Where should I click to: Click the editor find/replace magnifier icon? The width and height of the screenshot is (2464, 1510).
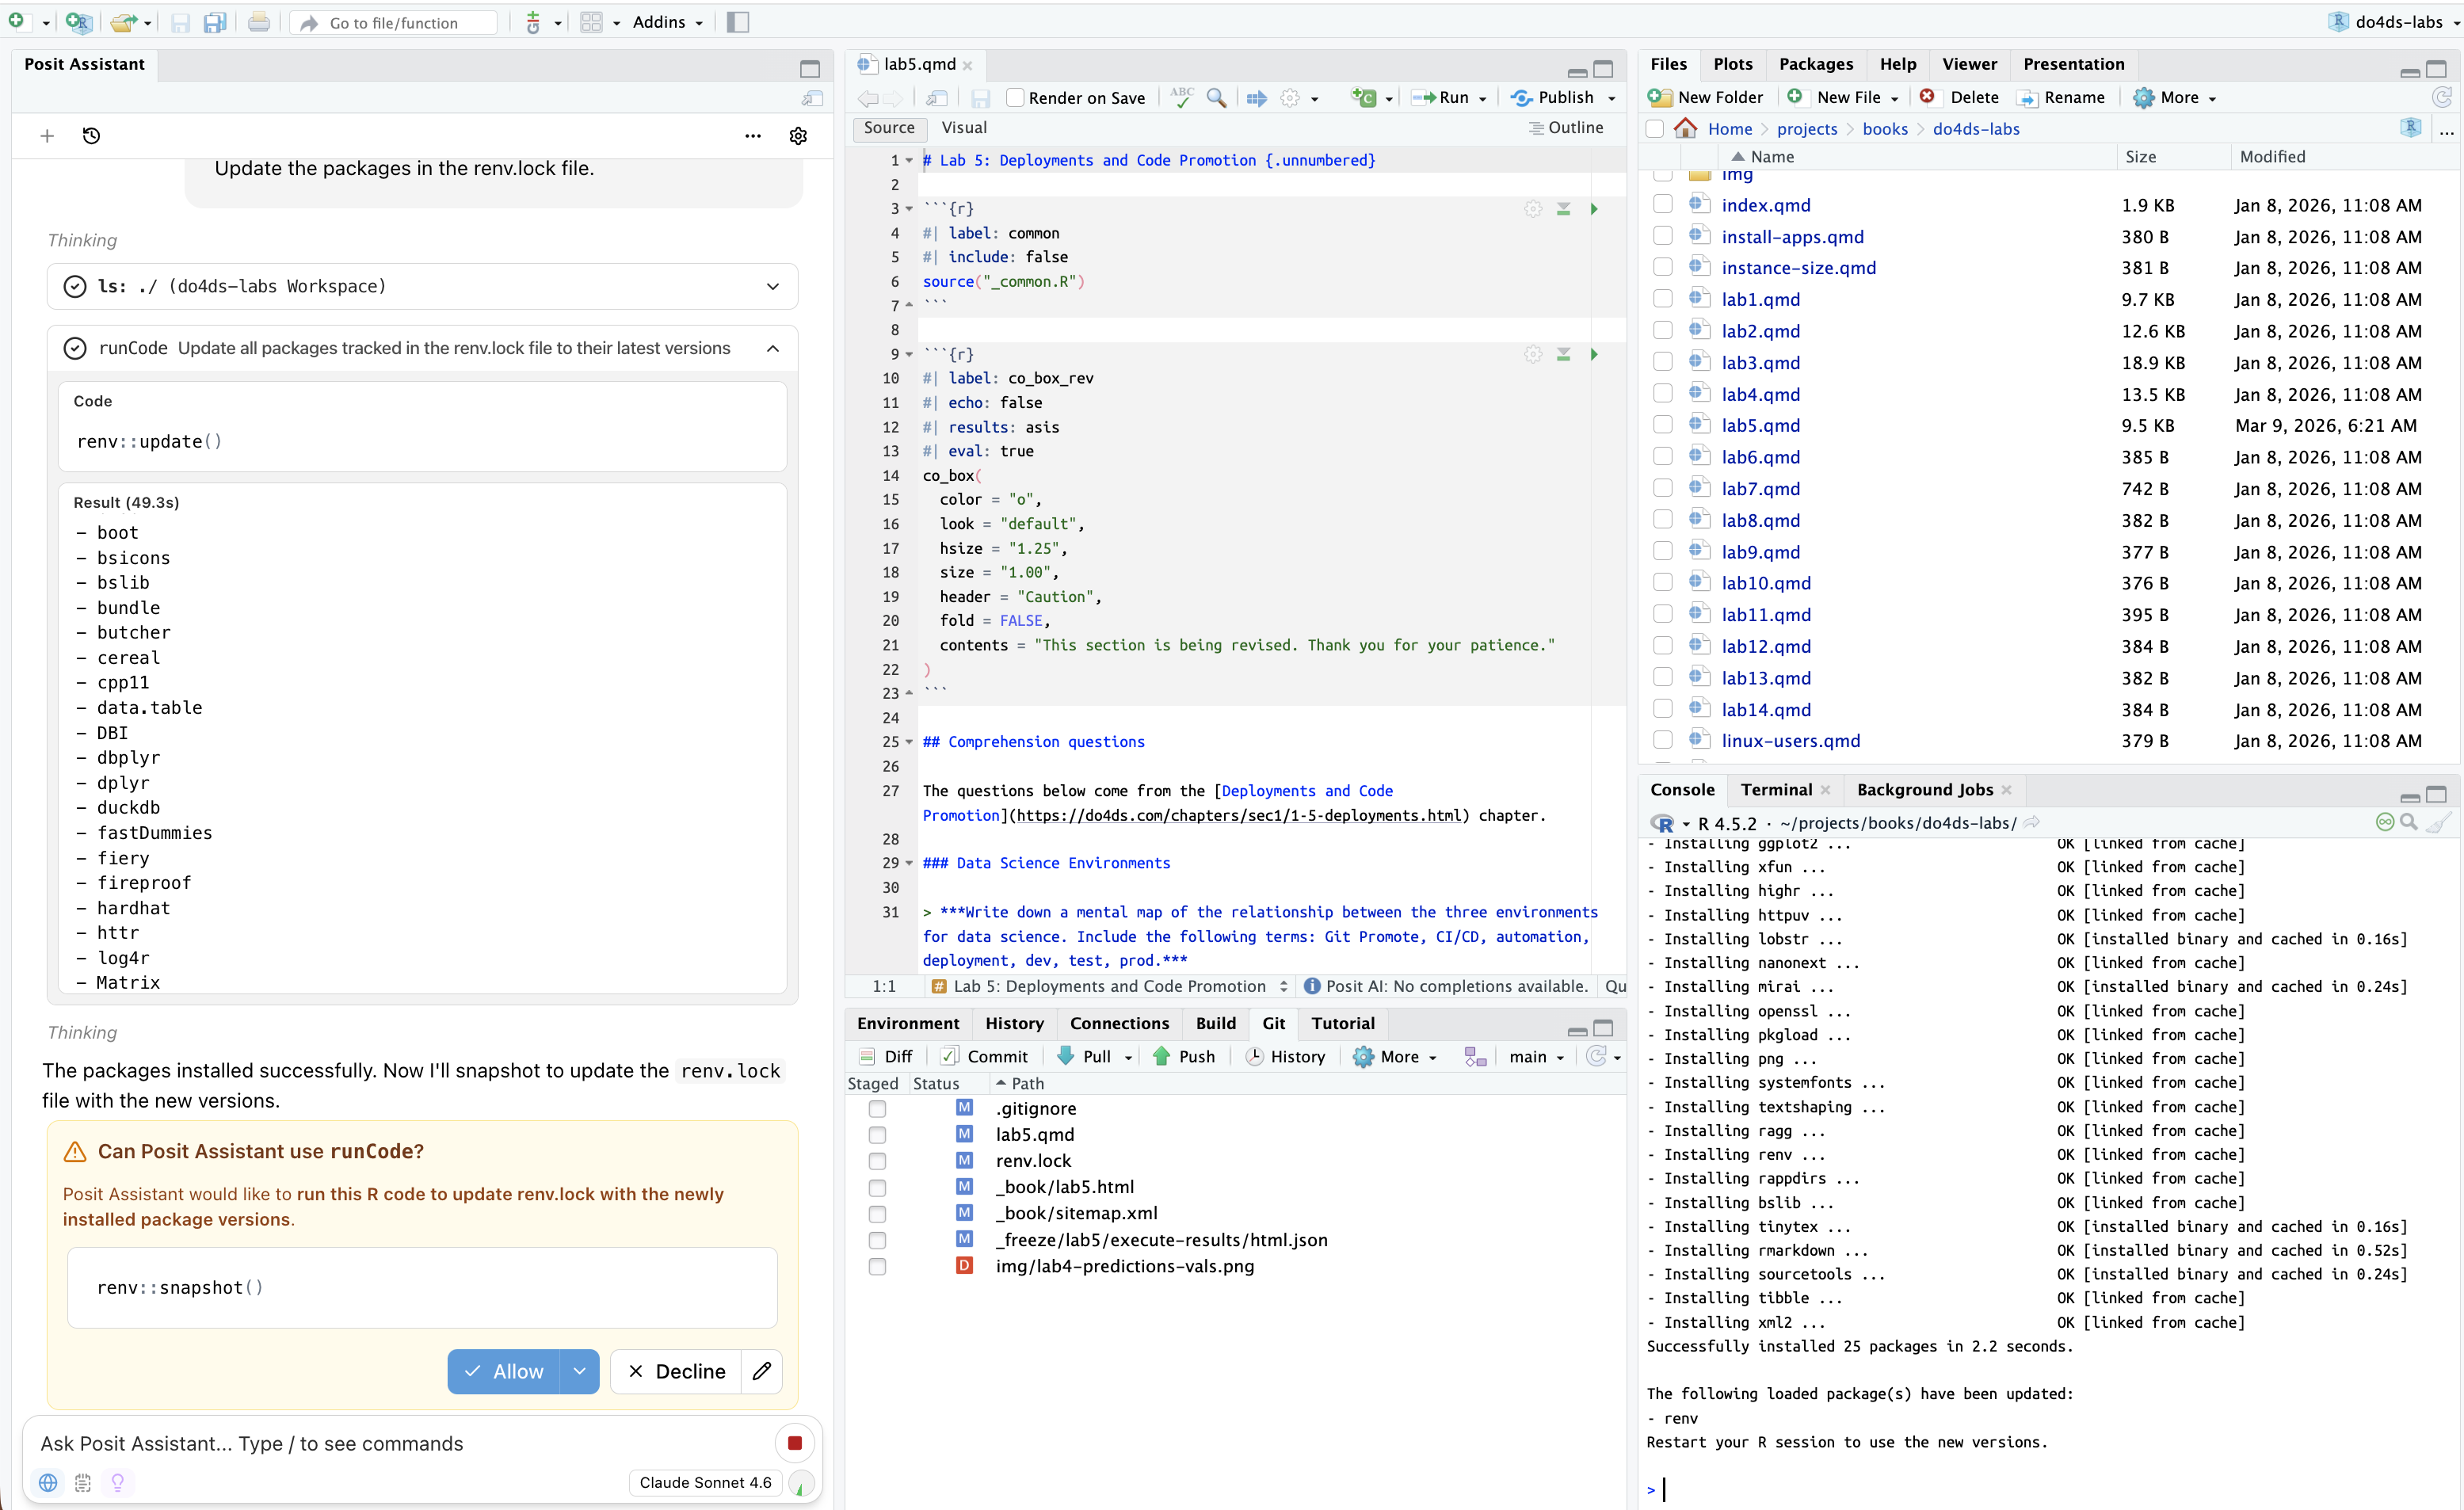pos(1216,98)
